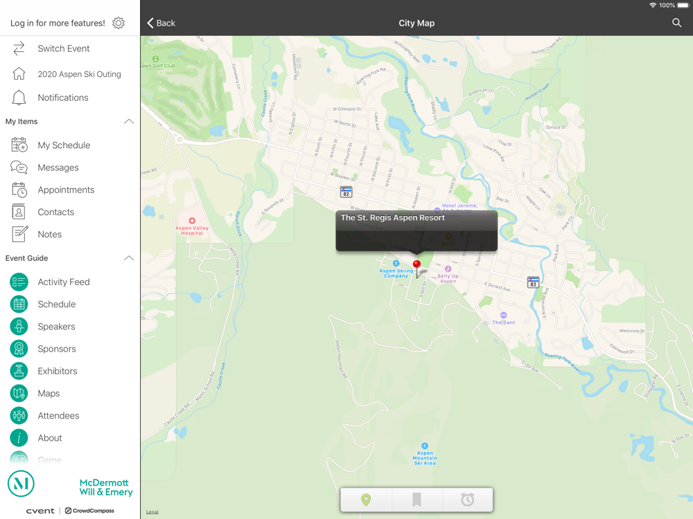Click the Maps label in Event Guide
This screenshot has height=519, width=693.
coord(49,394)
